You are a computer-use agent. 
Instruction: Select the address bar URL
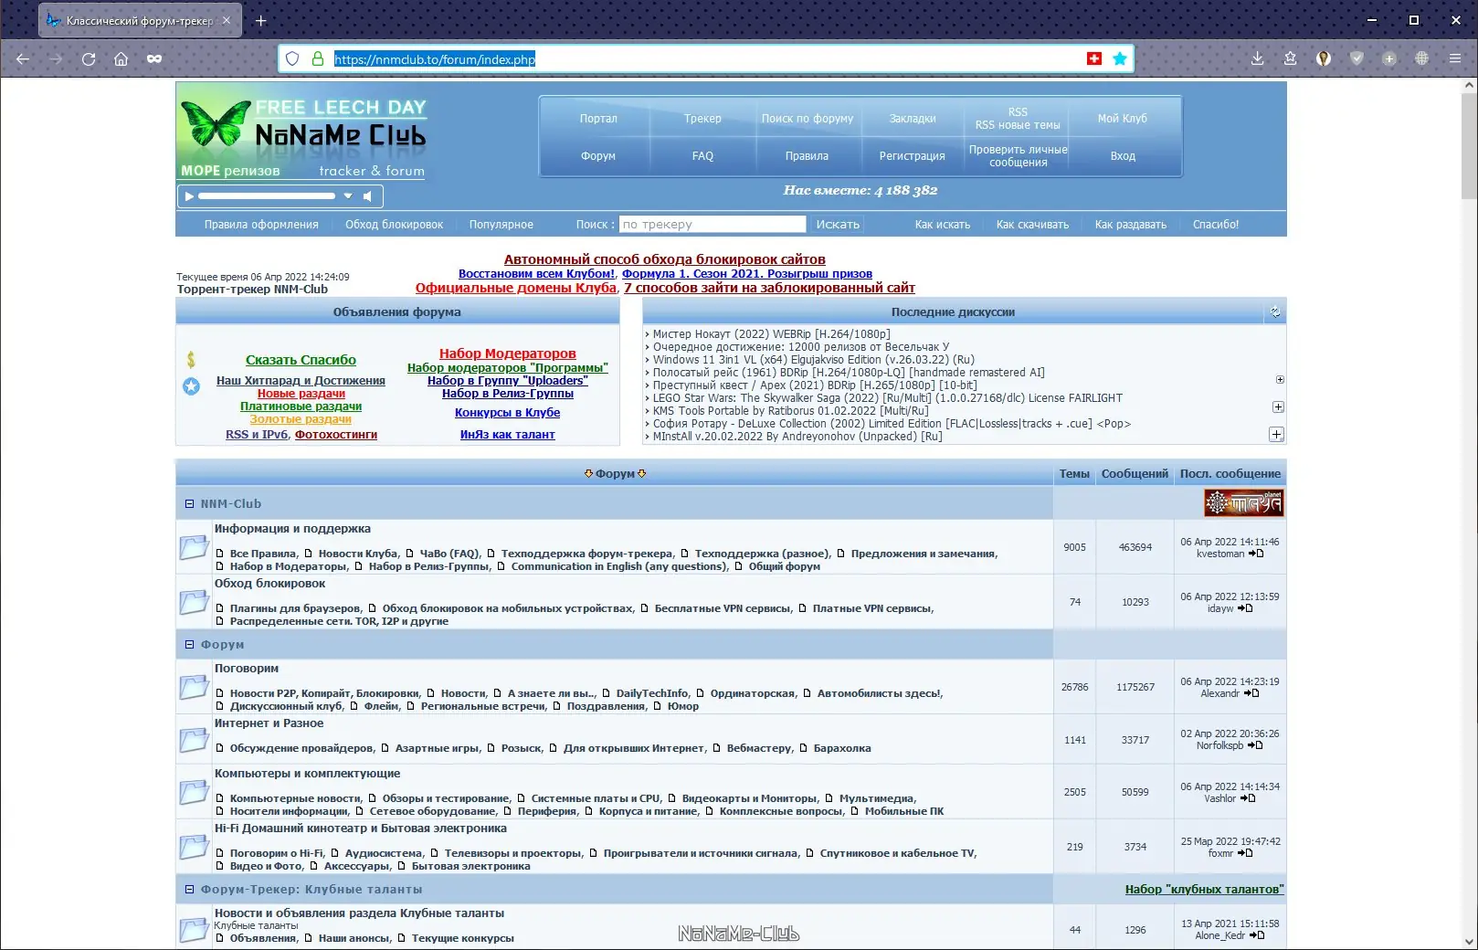pyautogui.click(x=435, y=59)
